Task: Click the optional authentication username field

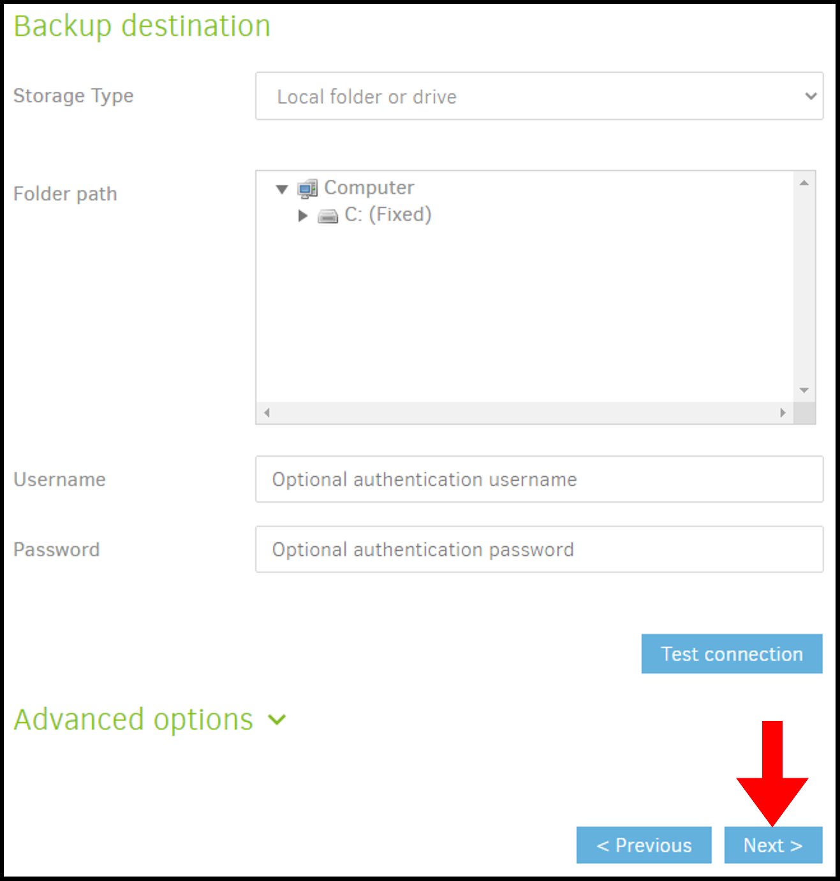Action: (539, 479)
